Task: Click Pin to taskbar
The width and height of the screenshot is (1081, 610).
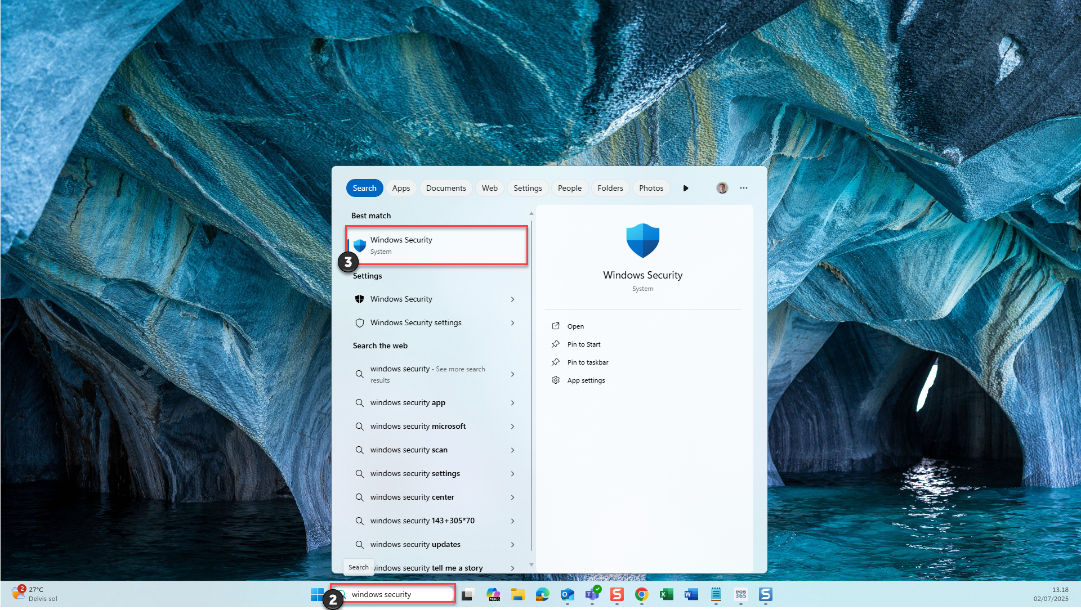Action: (x=588, y=362)
